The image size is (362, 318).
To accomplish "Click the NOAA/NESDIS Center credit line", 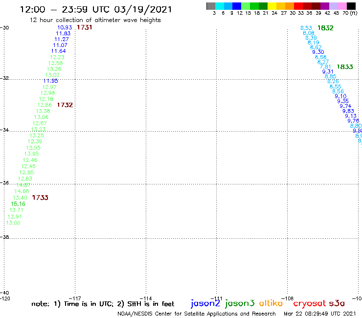I will [197, 314].
